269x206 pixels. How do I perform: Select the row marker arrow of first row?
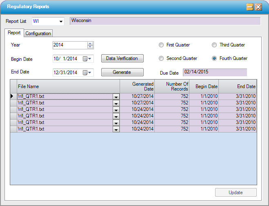(13, 96)
